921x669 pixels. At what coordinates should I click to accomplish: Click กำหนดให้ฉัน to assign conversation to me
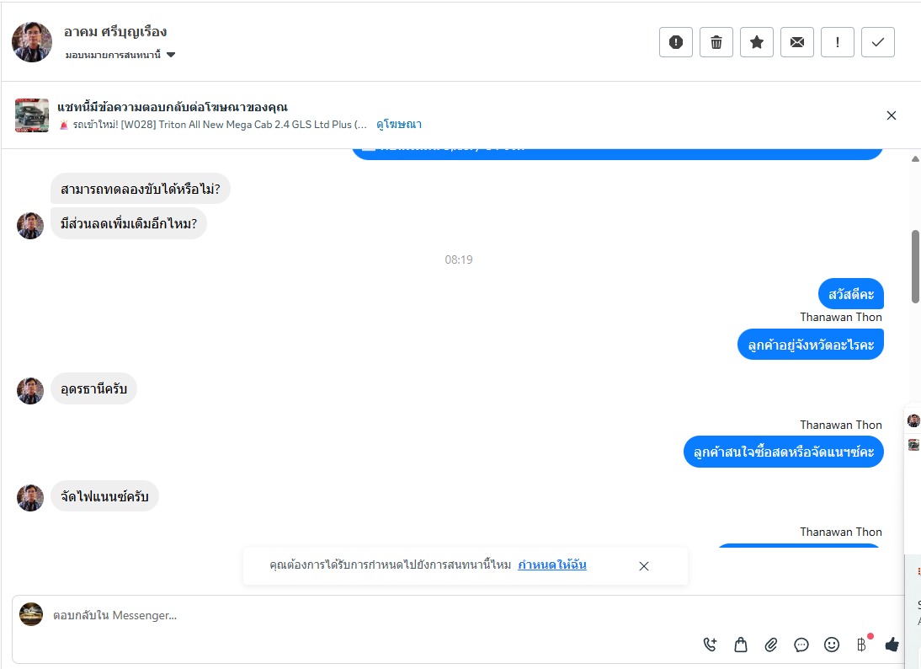pos(552,565)
